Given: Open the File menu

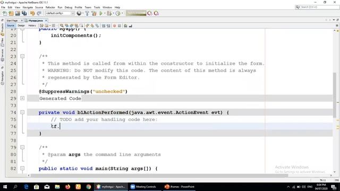Looking at the screenshot, I should (x=3, y=7).
